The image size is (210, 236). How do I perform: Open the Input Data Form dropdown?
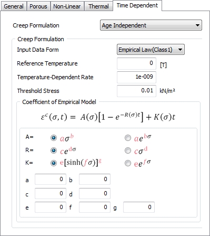pos(151,50)
